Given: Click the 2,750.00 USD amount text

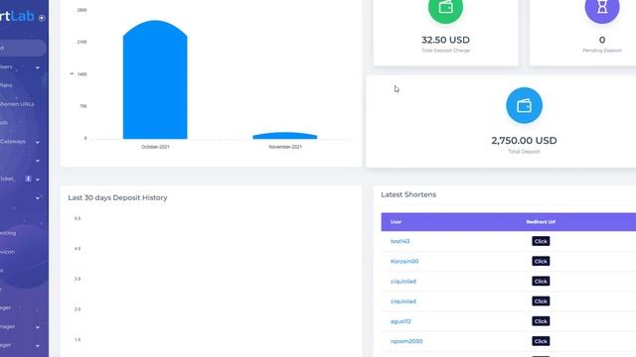Looking at the screenshot, I should (524, 141).
